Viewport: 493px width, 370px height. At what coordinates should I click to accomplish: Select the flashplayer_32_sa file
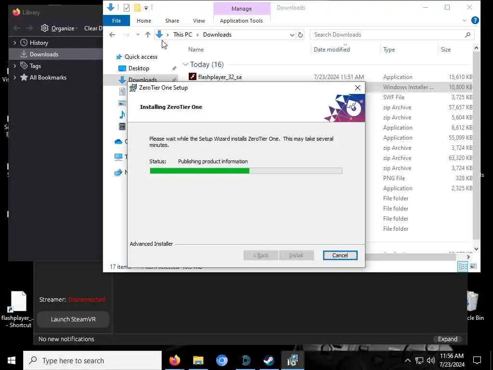[x=220, y=77]
